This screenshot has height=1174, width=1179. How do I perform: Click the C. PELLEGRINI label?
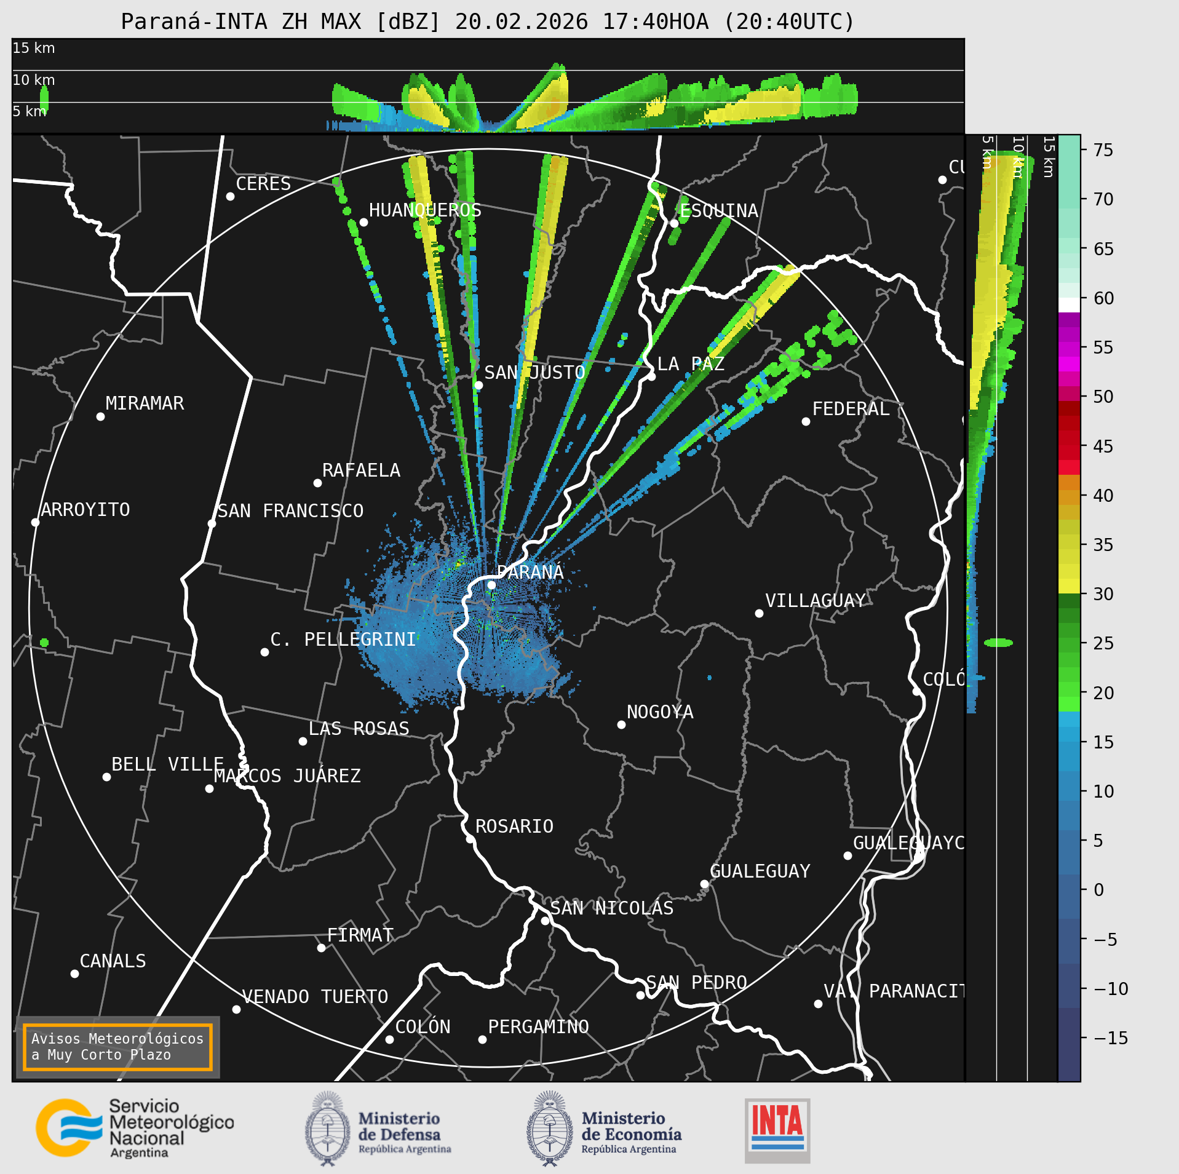pos(343,640)
